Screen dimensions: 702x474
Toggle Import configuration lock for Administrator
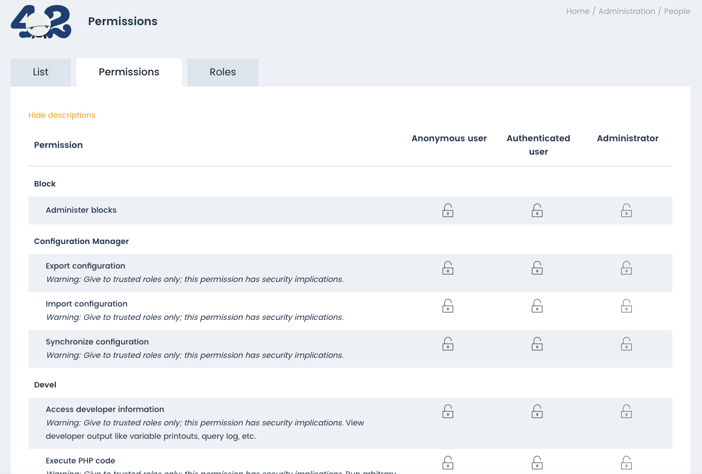[x=627, y=306]
